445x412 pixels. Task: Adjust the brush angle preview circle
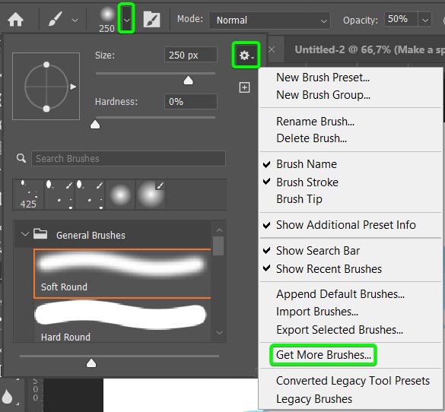coord(46,87)
